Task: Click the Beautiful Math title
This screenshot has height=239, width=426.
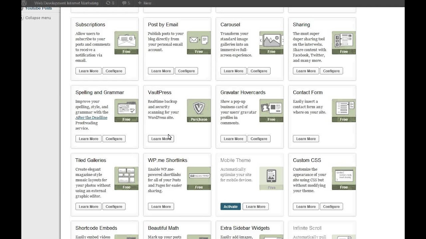Action: [x=163, y=228]
